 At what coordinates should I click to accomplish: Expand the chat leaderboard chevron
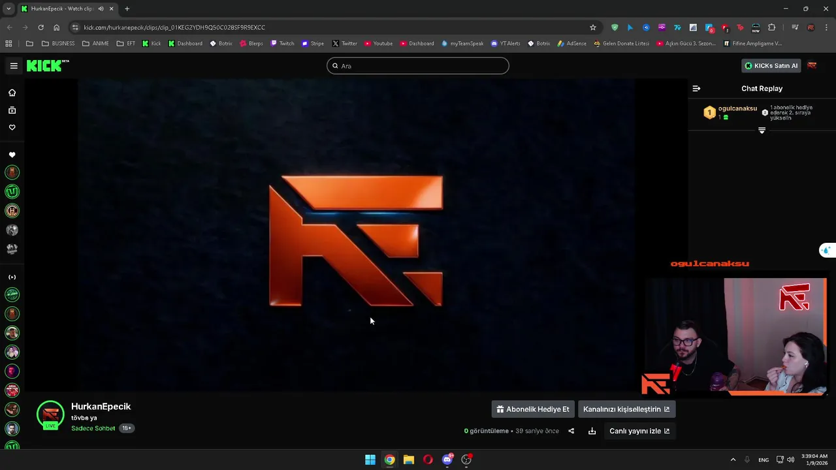(x=762, y=131)
